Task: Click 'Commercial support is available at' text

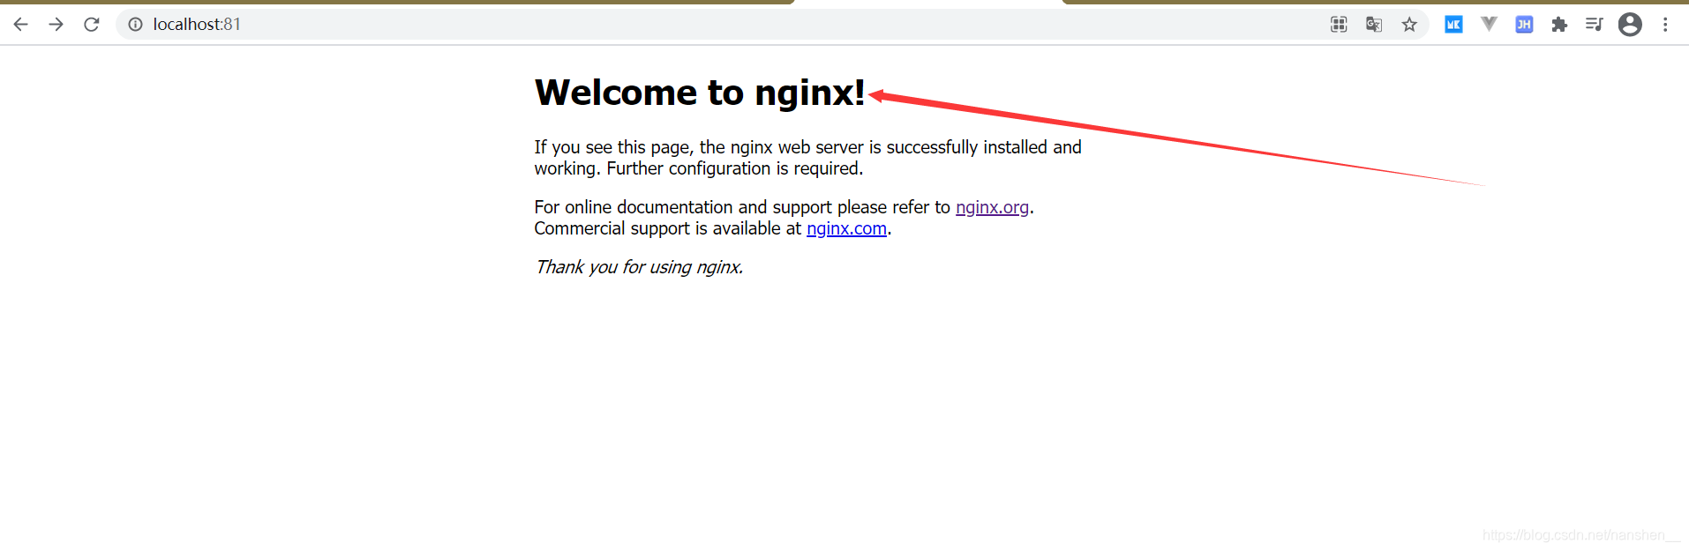Action: [x=667, y=228]
